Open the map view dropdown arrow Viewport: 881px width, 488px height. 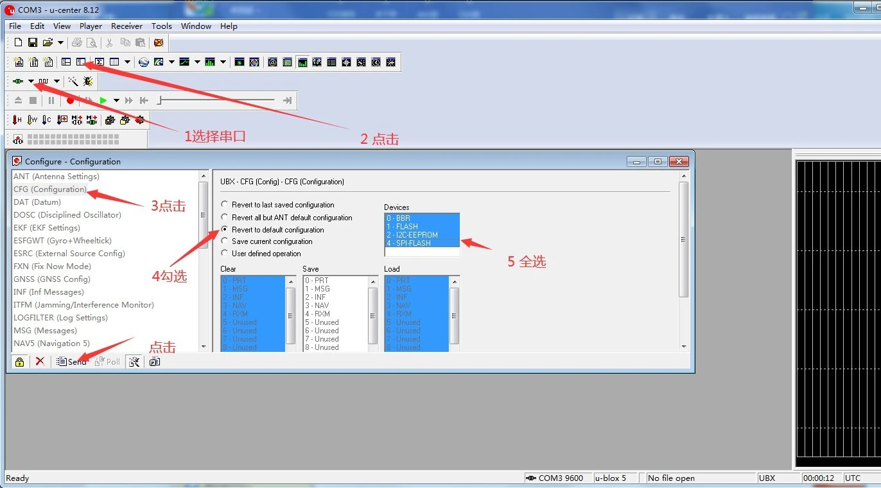pos(171,62)
